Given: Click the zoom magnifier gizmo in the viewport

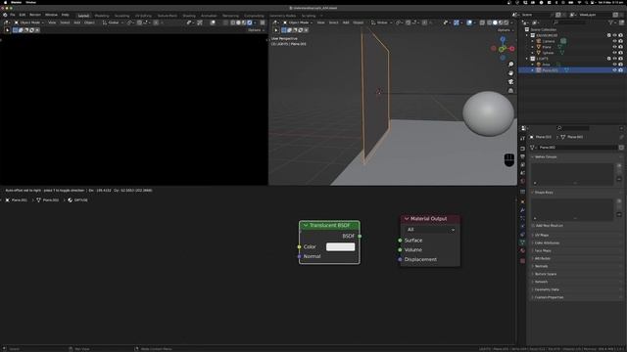Looking at the screenshot, I should coord(510,65).
